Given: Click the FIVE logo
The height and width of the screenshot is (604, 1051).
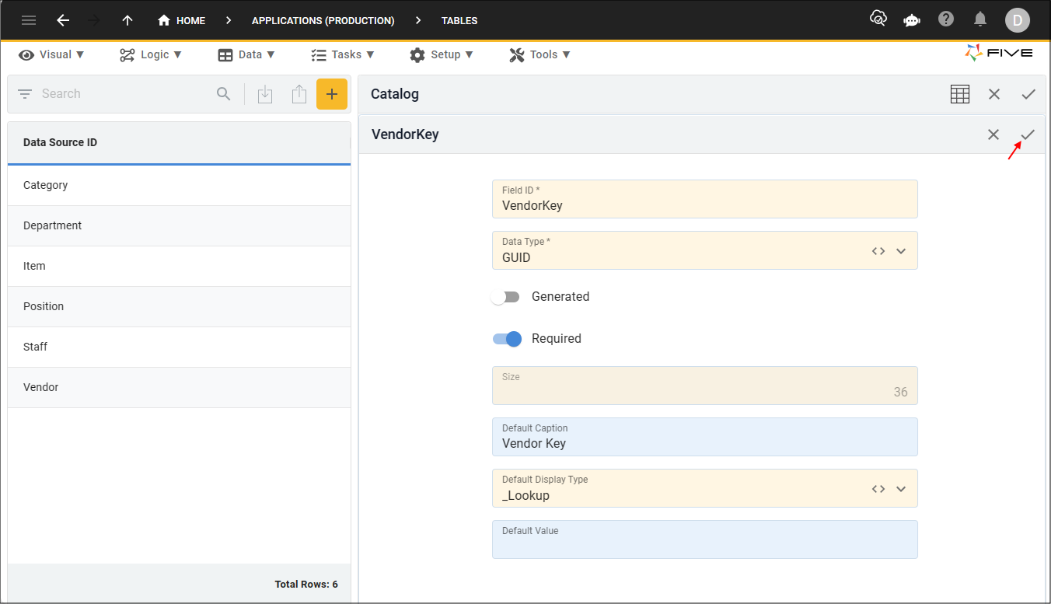Looking at the screenshot, I should [x=999, y=53].
